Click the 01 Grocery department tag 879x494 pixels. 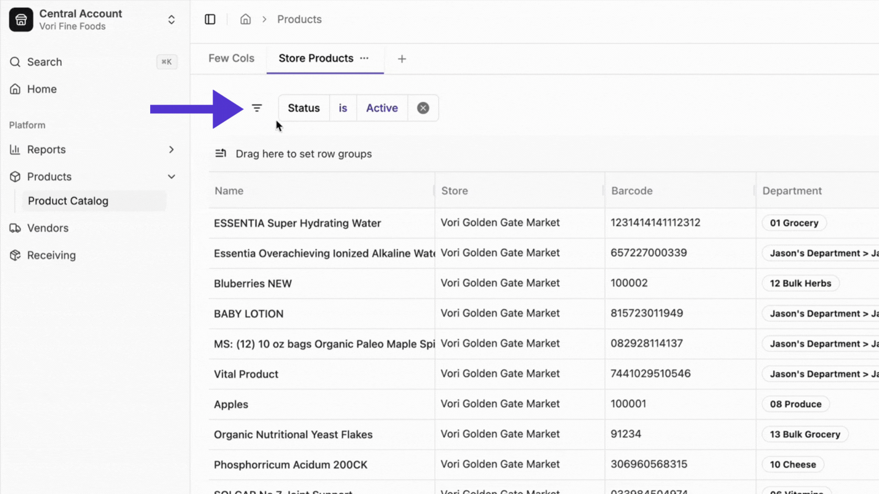[x=794, y=223]
